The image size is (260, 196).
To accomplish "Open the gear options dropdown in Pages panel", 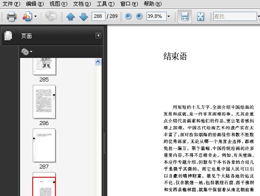I will pos(27,52).
